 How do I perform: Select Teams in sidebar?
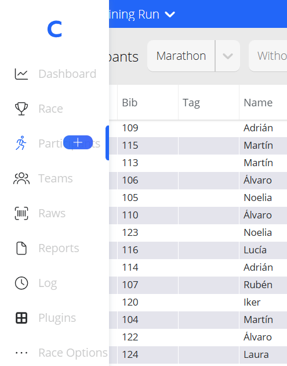[56, 178]
